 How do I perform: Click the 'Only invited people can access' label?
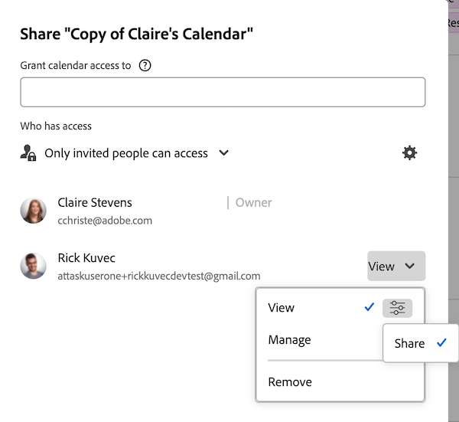pyautogui.click(x=126, y=153)
